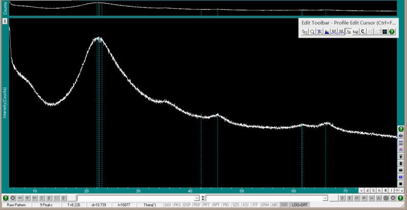The height and width of the screenshot is (210, 407).
Task: Click the PKS status bar button
Action: coord(177,205)
